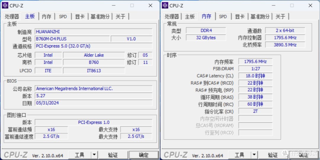Click the CAS# Latency value 18.0 时钟
This screenshot has height=160, width=320.
[255, 76]
